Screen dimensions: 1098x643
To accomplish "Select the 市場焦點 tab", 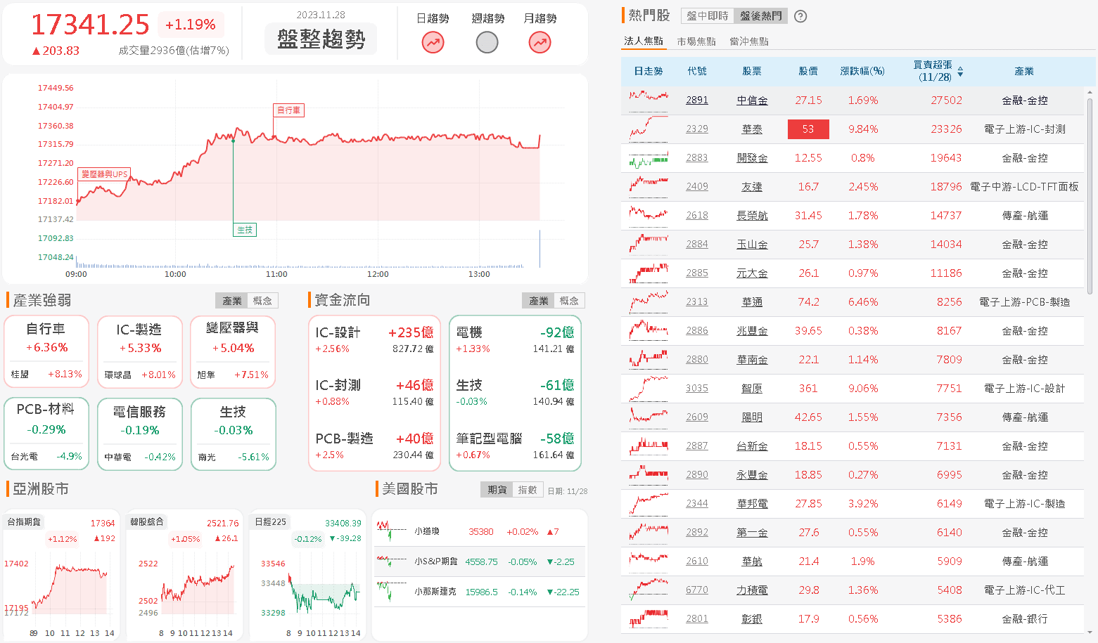I will tap(696, 41).
